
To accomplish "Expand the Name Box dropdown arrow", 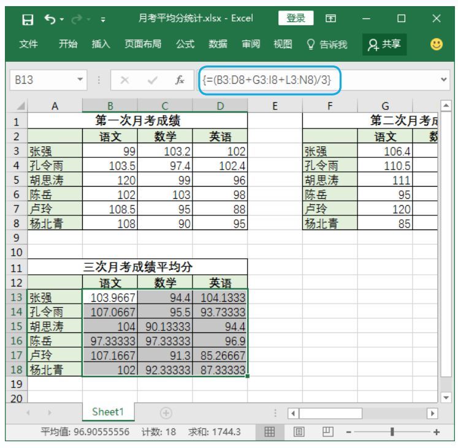I will coord(80,80).
